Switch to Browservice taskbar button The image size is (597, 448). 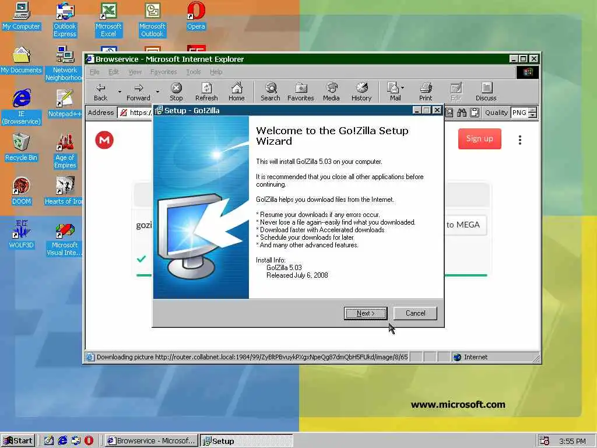click(152, 441)
